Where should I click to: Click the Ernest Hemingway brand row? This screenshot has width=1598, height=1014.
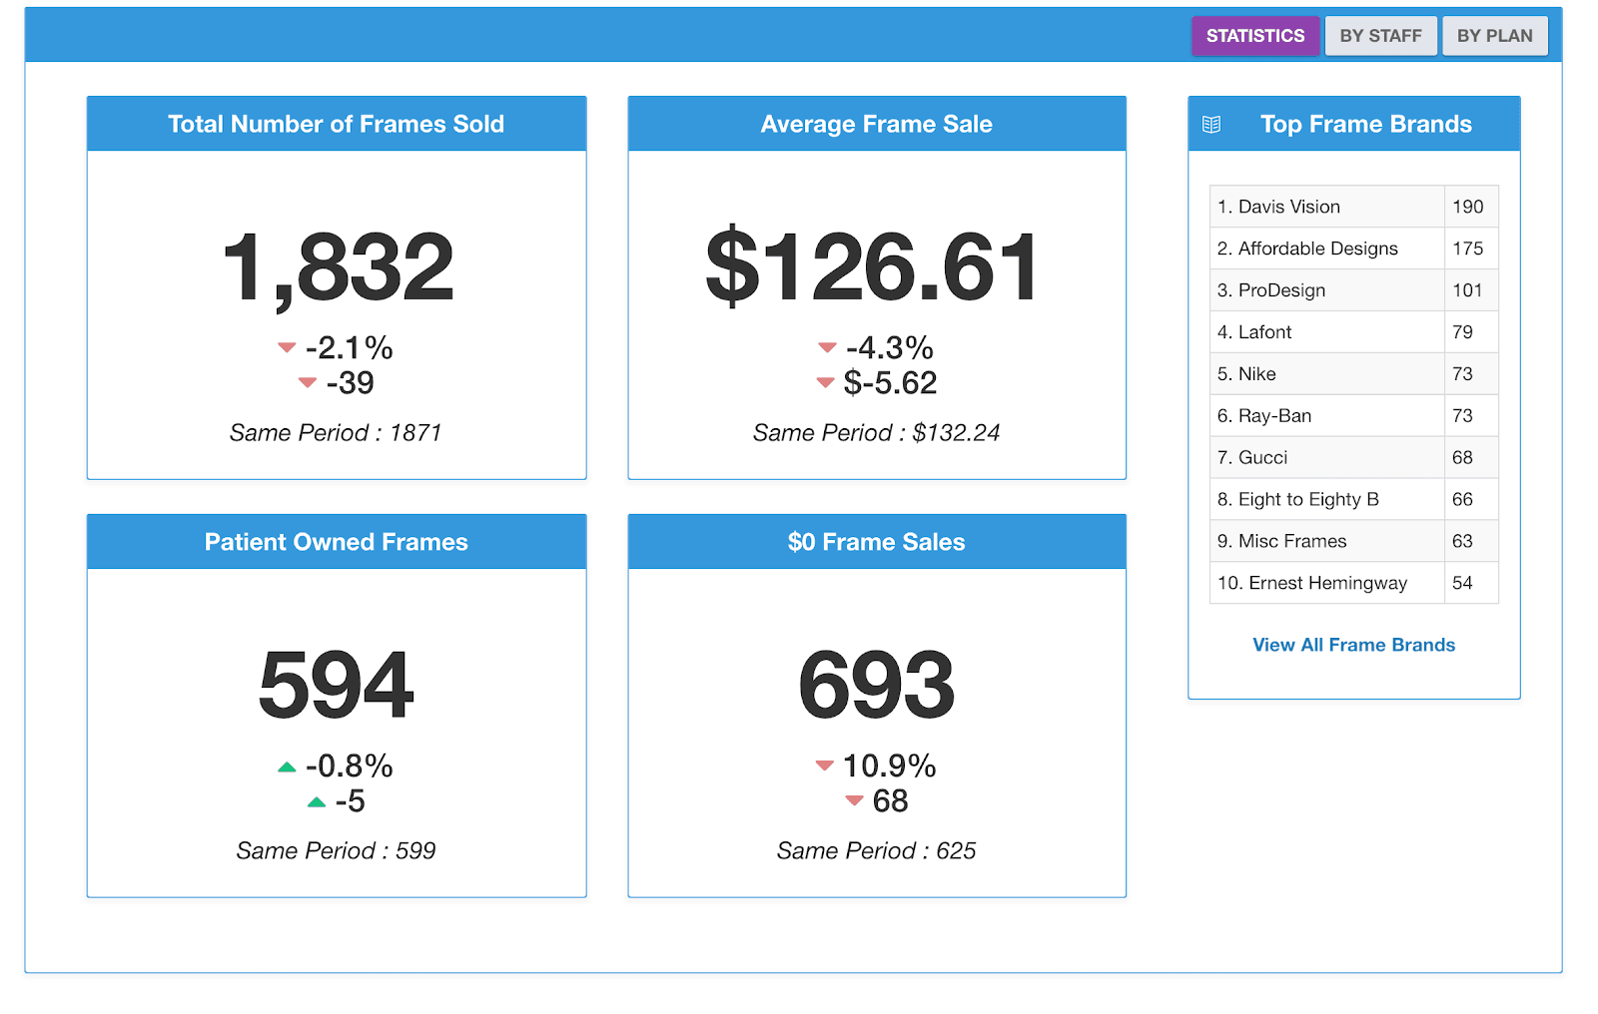click(1312, 583)
